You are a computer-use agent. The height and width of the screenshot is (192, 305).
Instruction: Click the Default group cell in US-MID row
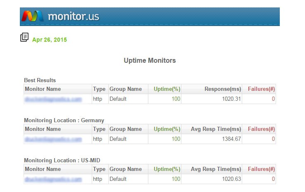tap(118, 179)
